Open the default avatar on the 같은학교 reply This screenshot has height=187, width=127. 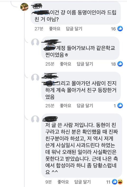[35, 42]
